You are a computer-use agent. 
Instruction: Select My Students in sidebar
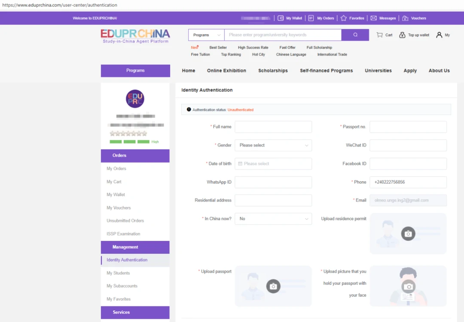click(118, 273)
